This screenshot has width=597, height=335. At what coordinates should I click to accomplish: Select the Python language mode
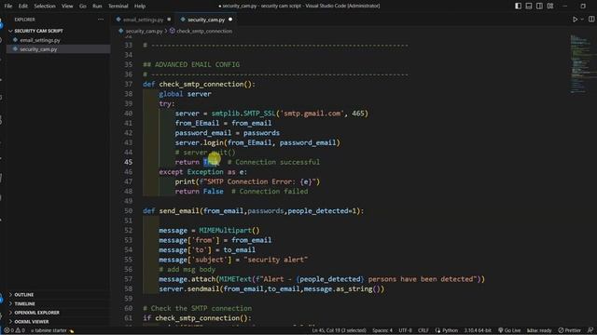click(x=447, y=330)
